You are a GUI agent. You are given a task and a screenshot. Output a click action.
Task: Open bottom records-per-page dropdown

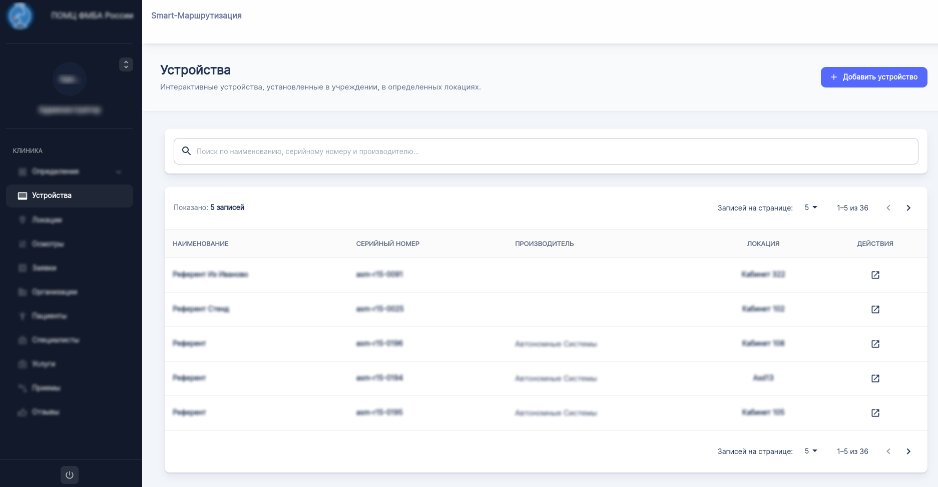[811, 451]
